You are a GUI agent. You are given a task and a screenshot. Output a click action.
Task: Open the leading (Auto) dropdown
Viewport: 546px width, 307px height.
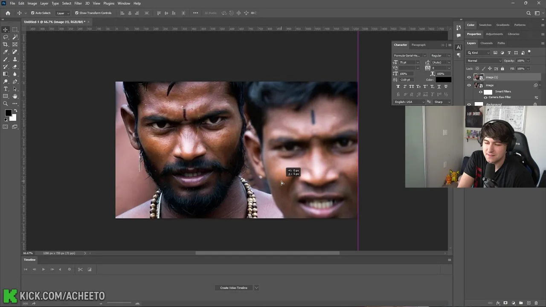(449, 62)
